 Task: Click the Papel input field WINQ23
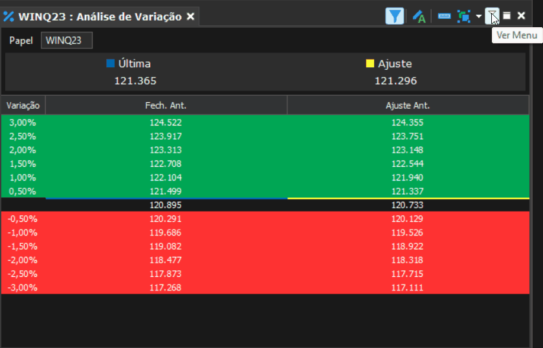[x=67, y=40]
